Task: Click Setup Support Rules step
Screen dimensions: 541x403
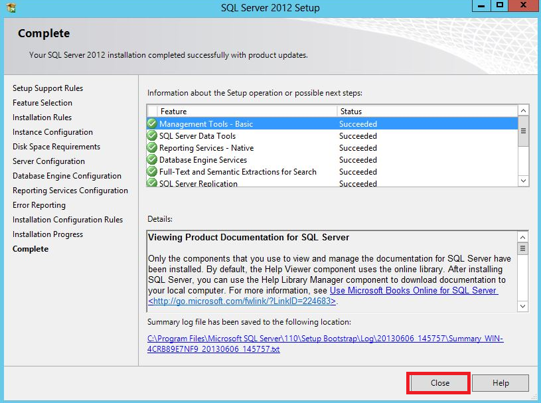Action: point(48,88)
